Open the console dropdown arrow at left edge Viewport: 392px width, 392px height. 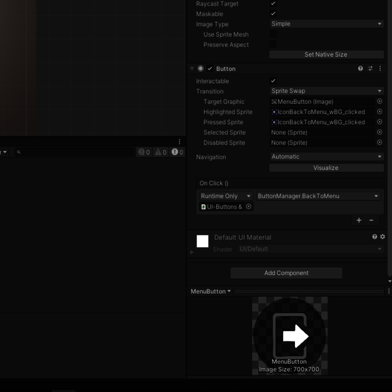pyautogui.click(x=4, y=152)
